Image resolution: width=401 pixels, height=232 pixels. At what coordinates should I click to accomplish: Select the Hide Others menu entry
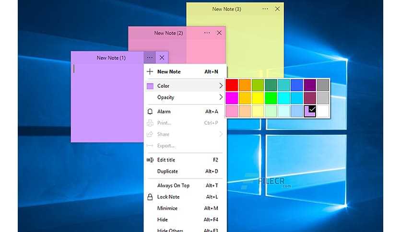pyautogui.click(x=185, y=230)
